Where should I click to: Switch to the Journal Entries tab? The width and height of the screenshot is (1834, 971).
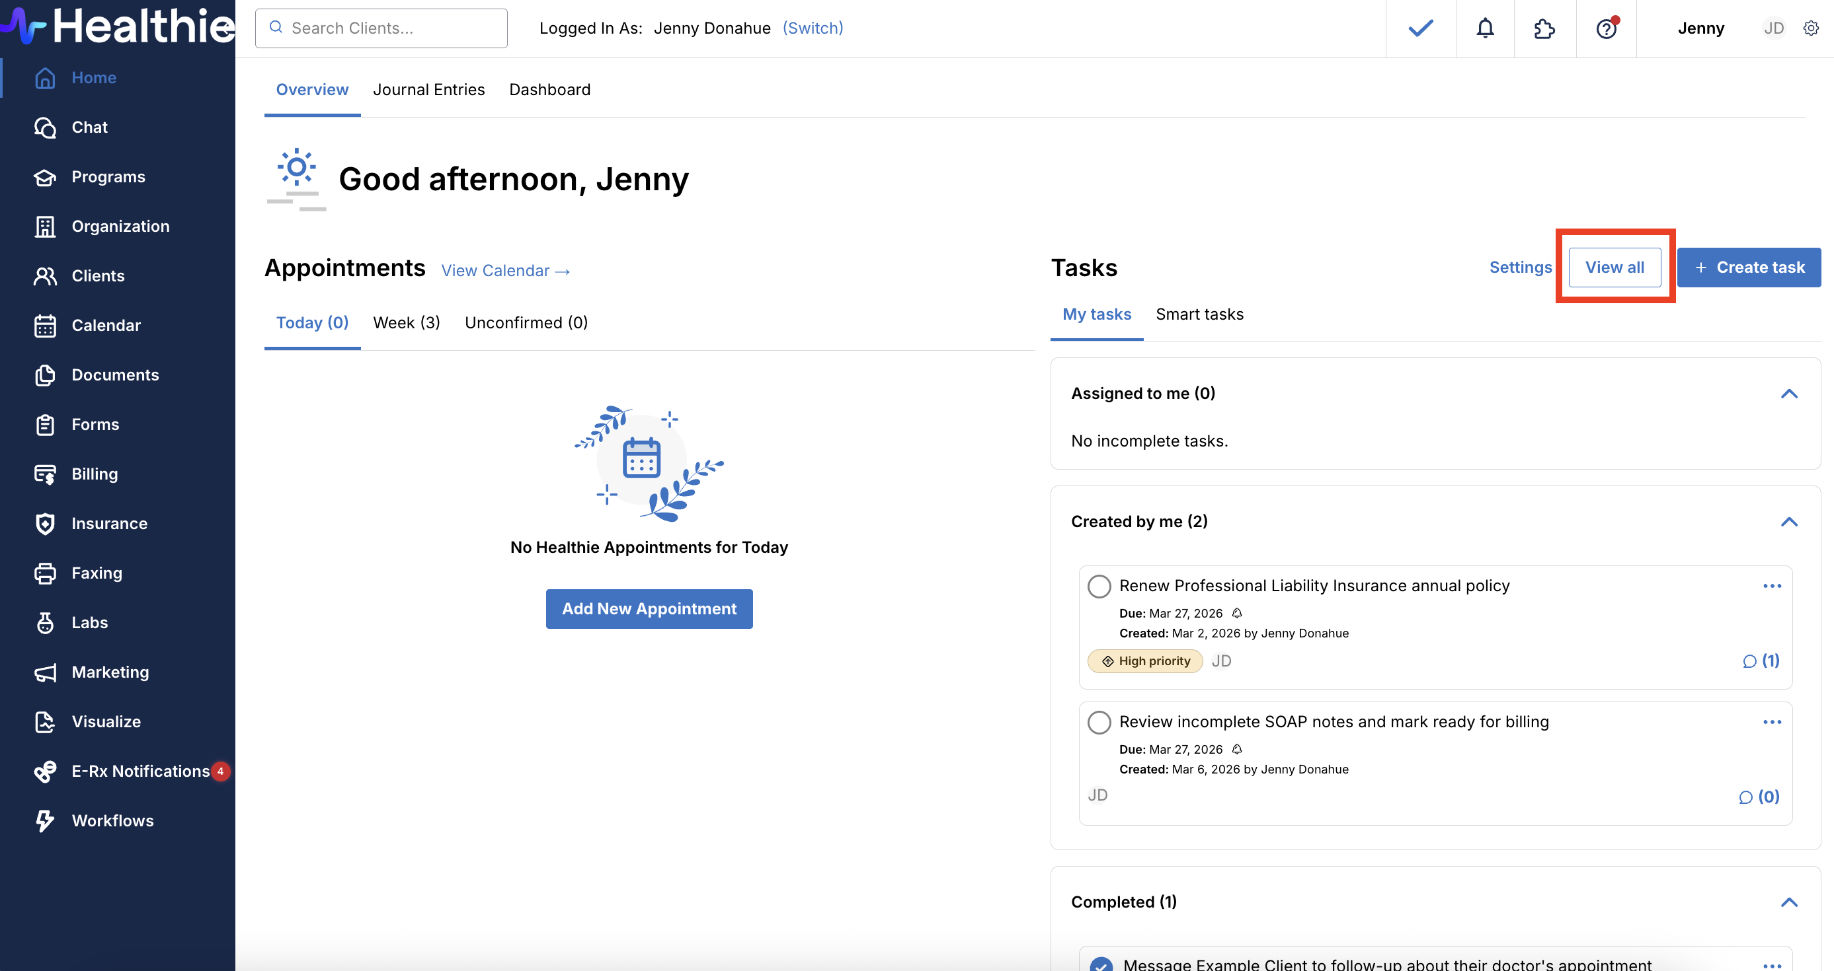pos(428,90)
